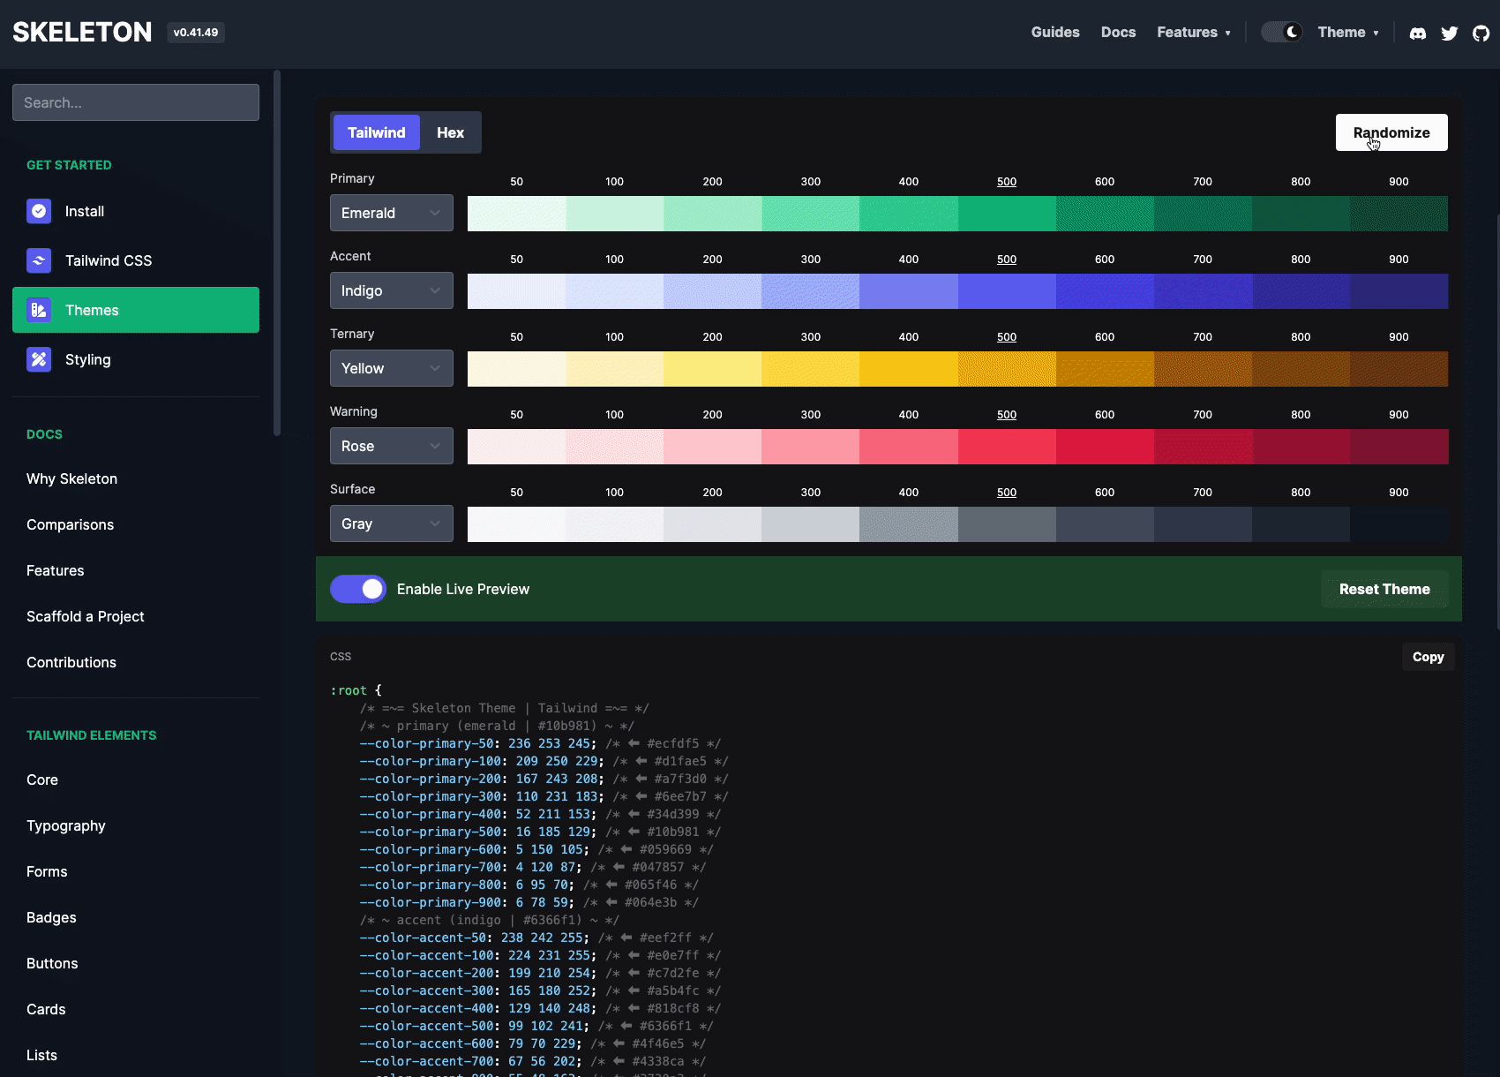Viewport: 1500px width, 1077px height.
Task: Switch to the Hex tab
Action: point(450,132)
